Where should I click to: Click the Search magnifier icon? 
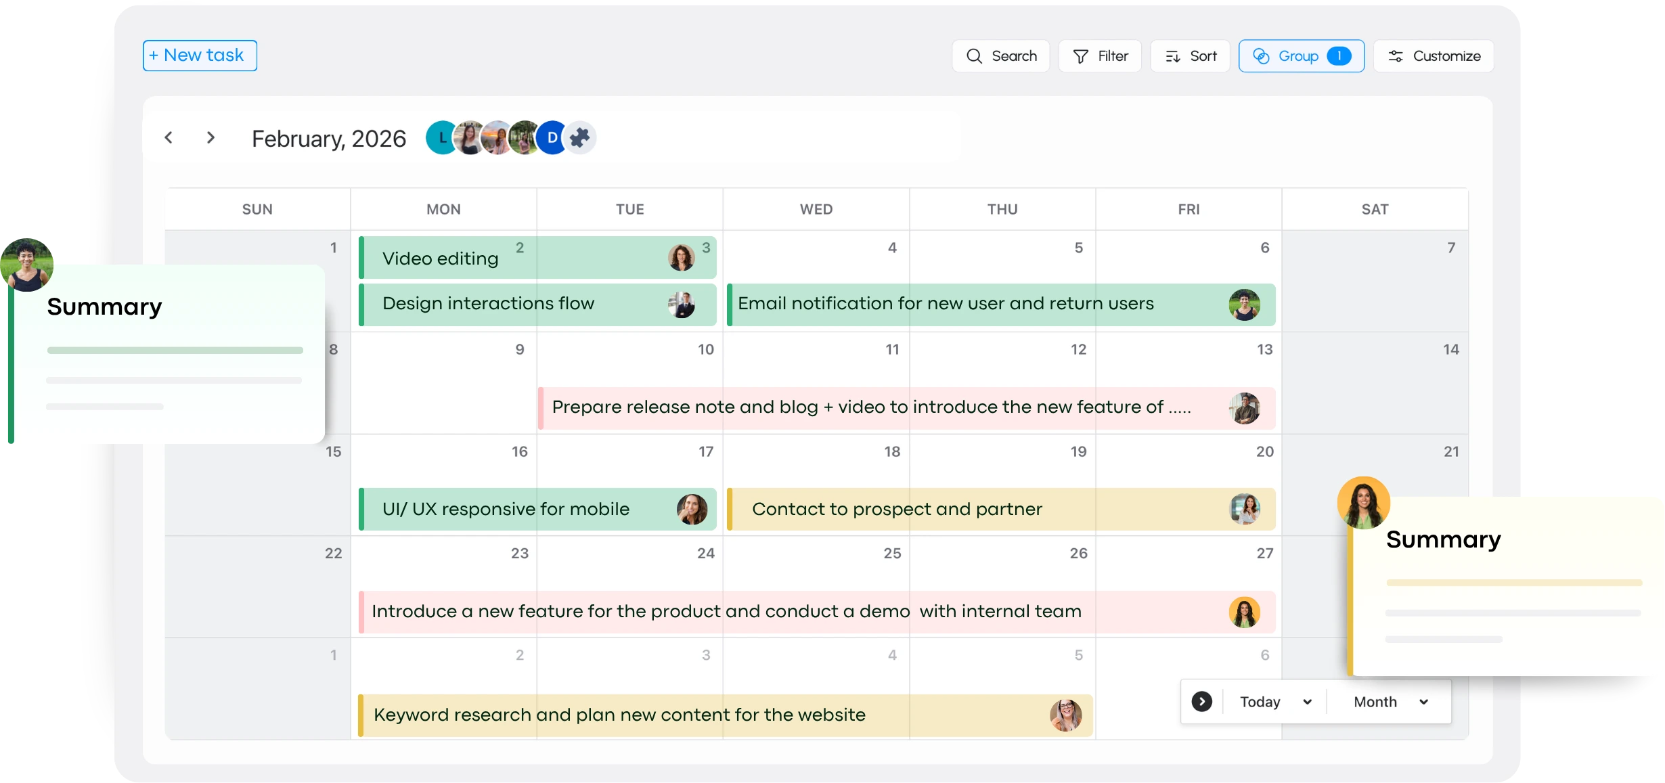point(974,56)
